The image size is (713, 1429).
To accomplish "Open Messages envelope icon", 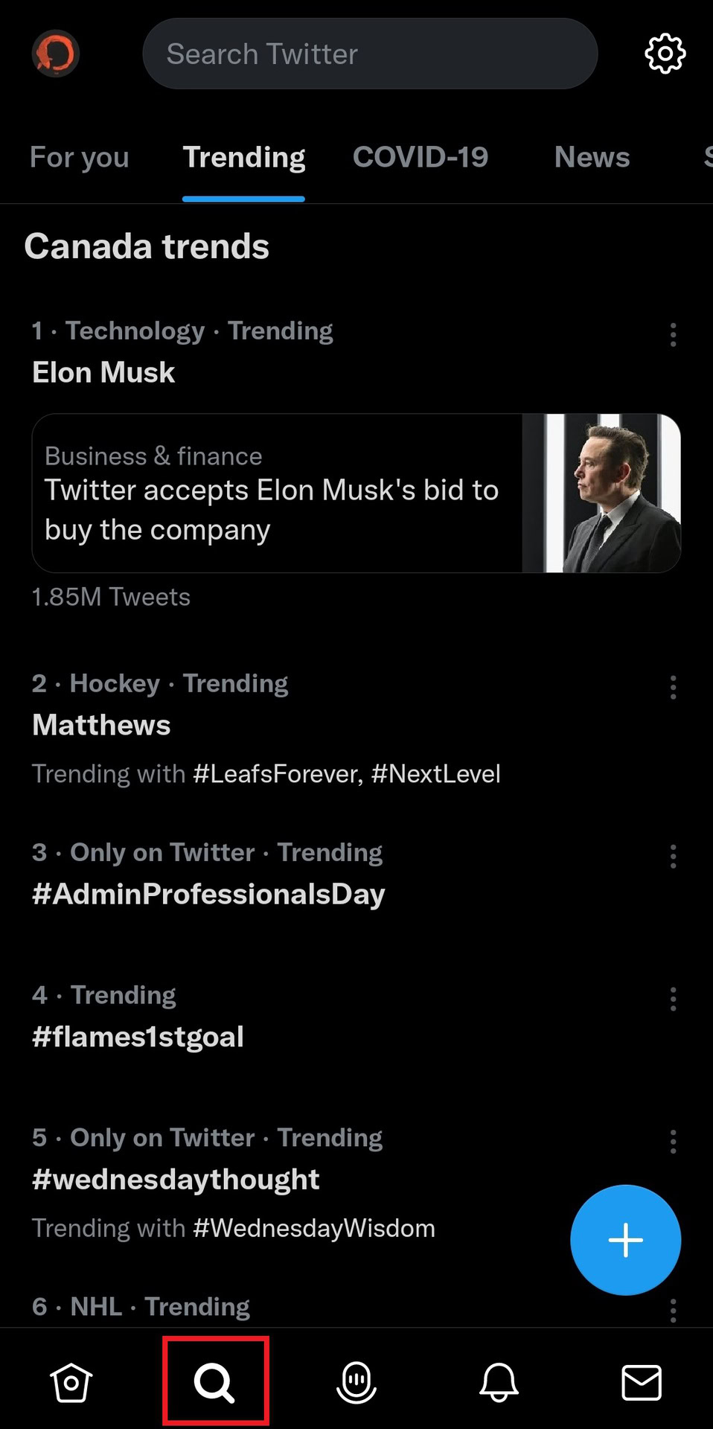I will [641, 1383].
